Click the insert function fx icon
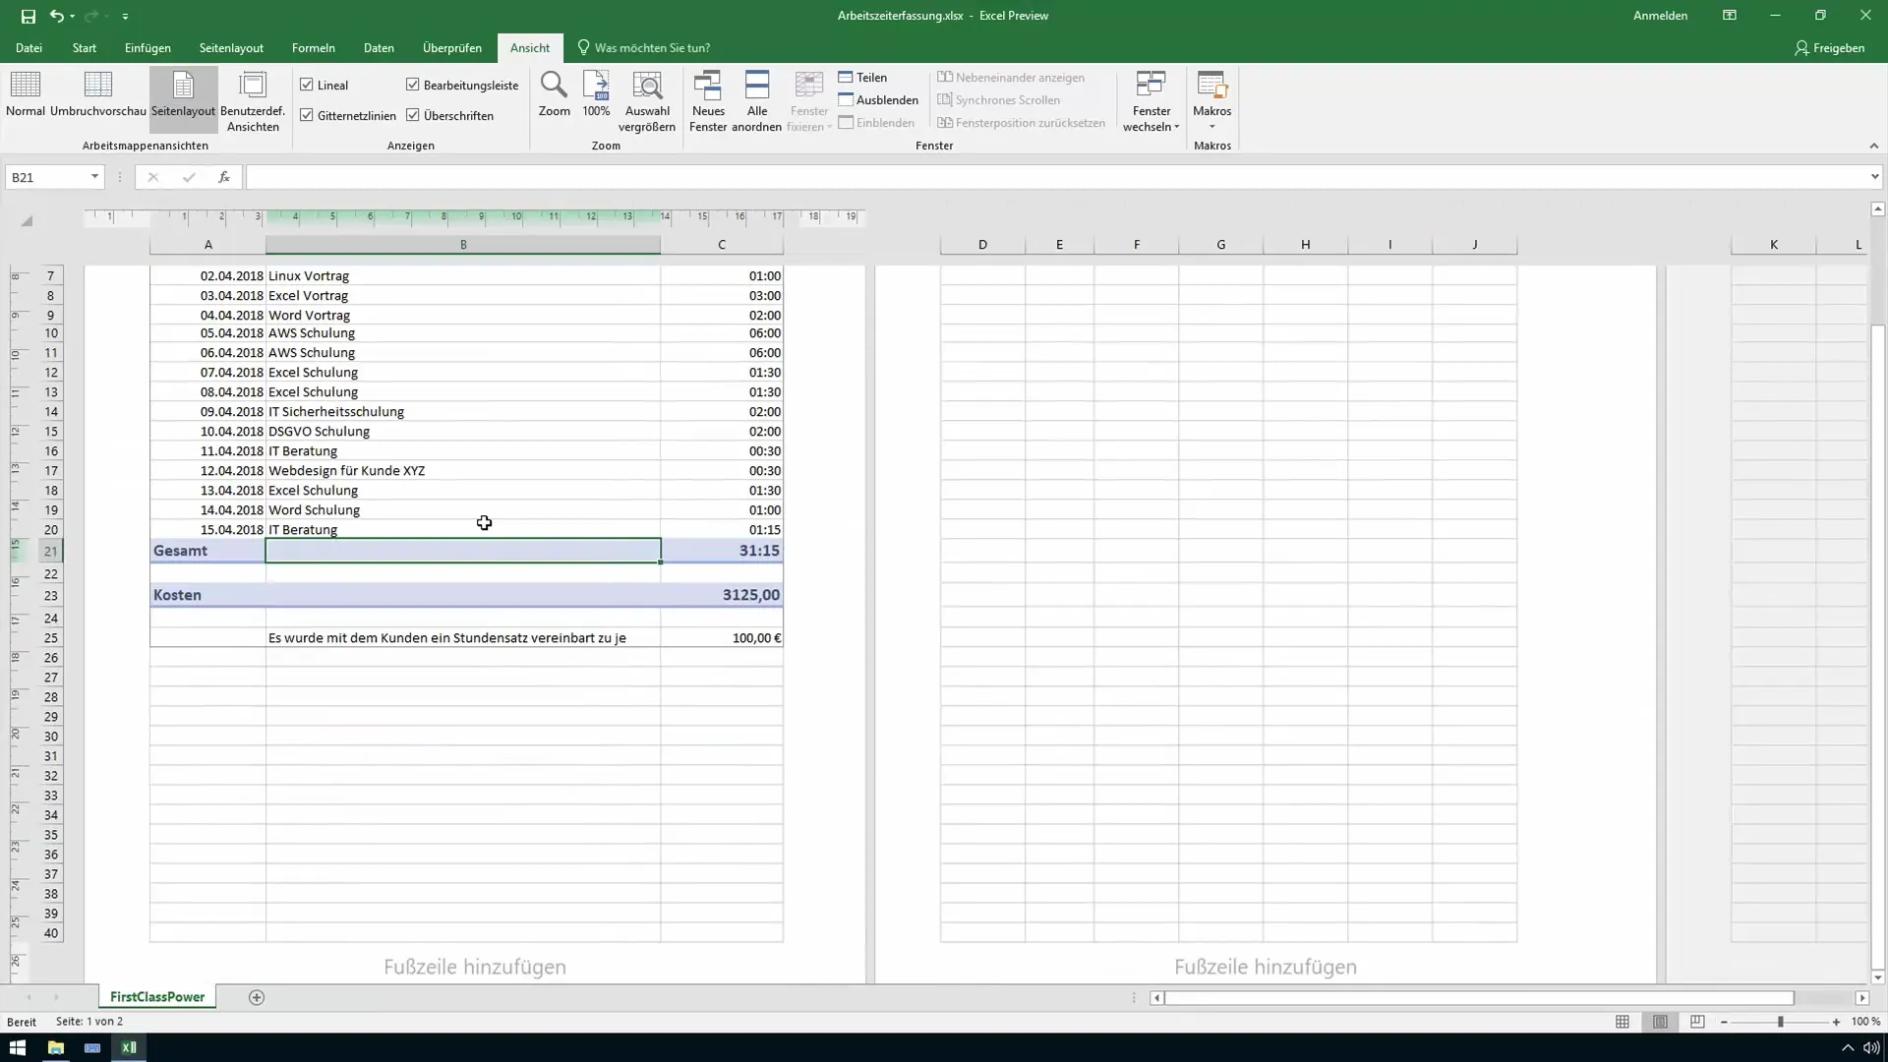 click(224, 177)
